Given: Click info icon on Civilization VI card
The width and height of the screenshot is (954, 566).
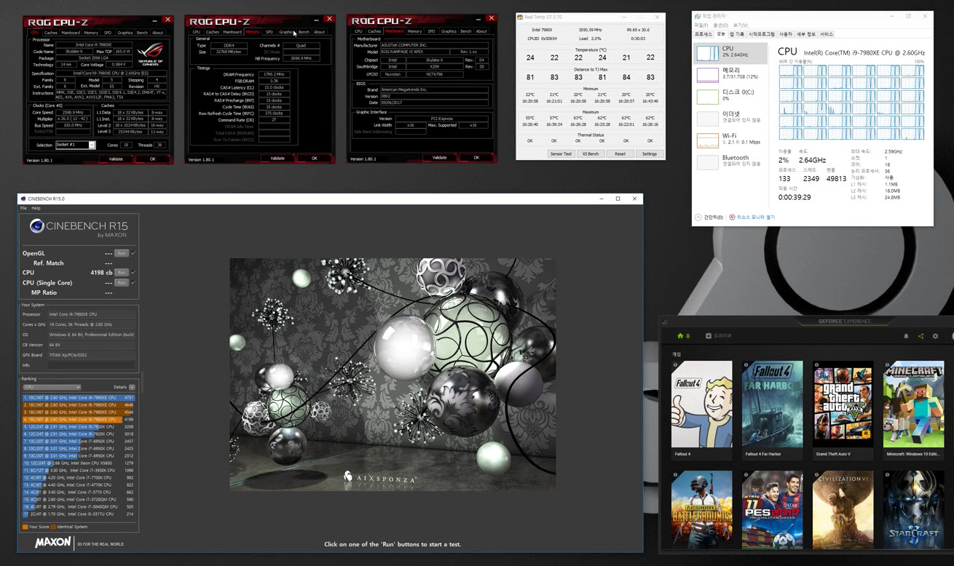Looking at the screenshot, I should (816, 475).
